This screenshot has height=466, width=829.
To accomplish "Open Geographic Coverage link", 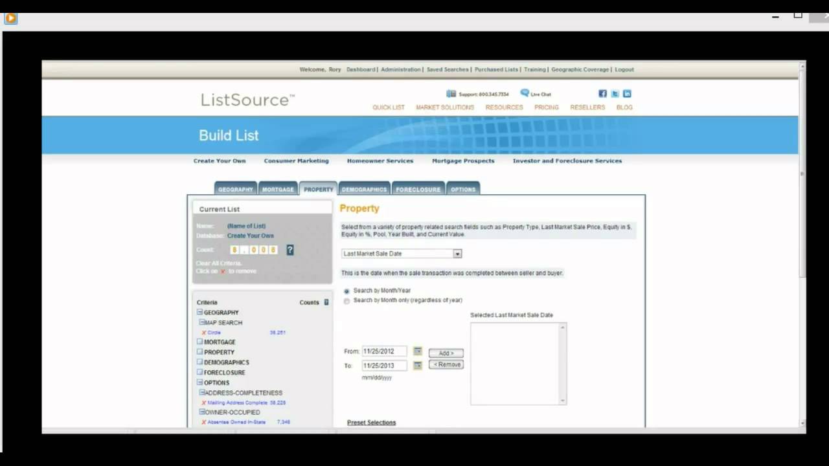I will [580, 69].
